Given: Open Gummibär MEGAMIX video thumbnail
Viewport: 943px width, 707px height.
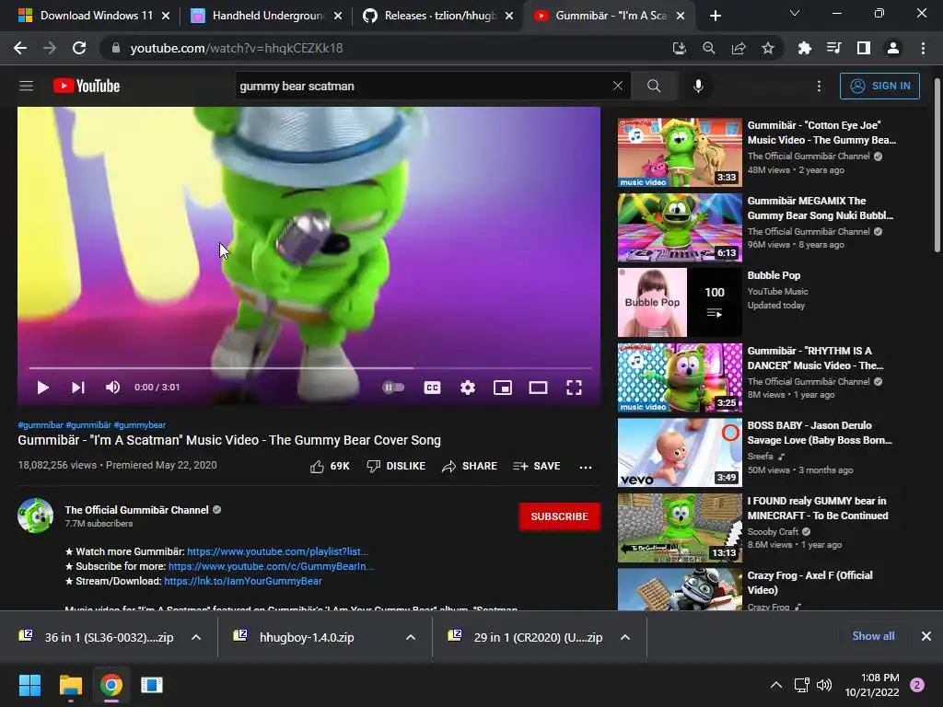Looking at the screenshot, I should tap(680, 227).
